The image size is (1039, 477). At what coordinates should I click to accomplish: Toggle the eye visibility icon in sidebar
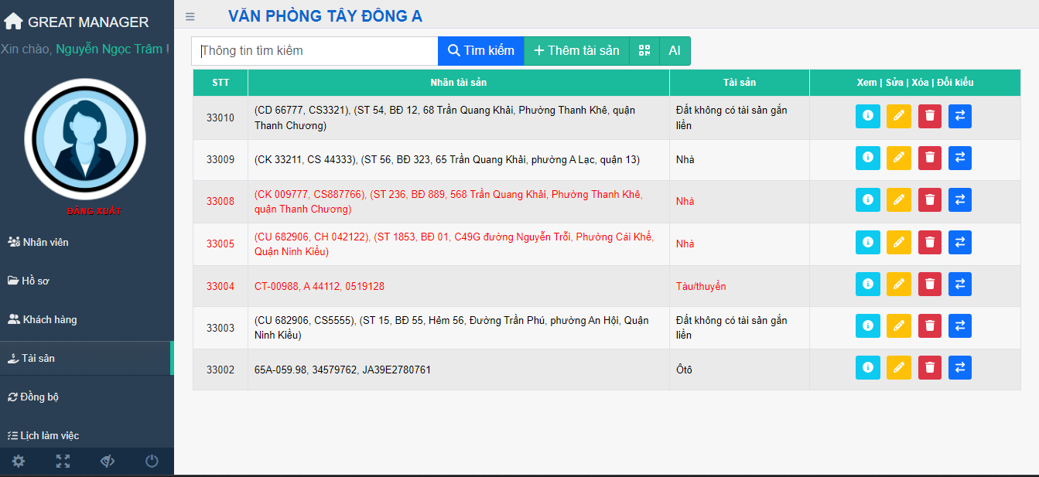(108, 462)
